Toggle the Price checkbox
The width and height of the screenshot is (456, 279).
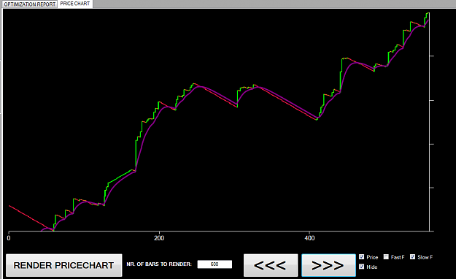coord(361,257)
